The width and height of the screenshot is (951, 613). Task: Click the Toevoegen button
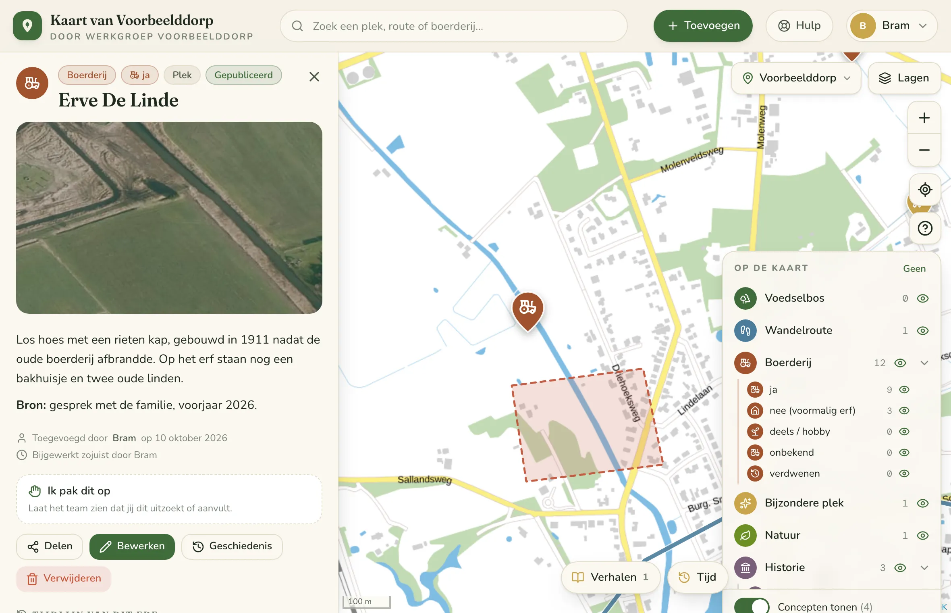(703, 26)
